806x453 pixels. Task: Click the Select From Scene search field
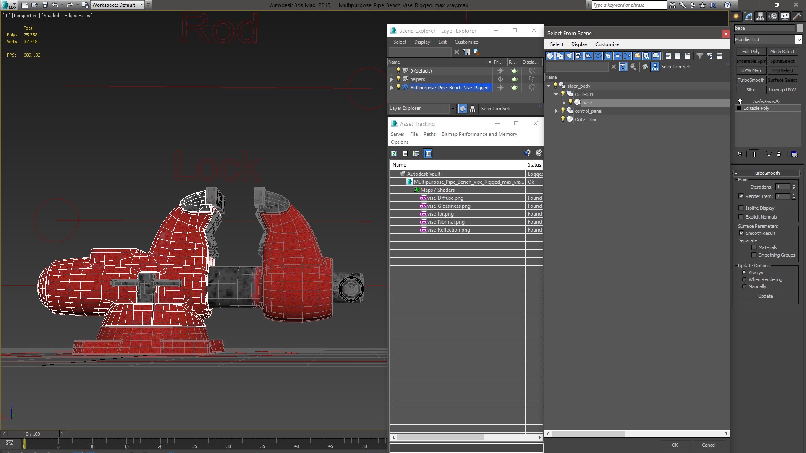[577, 67]
